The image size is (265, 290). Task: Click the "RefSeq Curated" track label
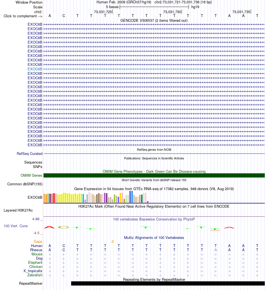tap(30, 154)
